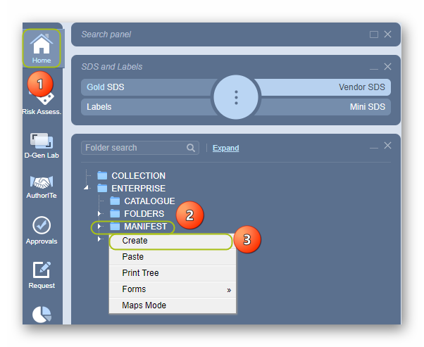This screenshot has height=347, width=424.
Task: Select the FOLDERS tree item
Action: 144,213
